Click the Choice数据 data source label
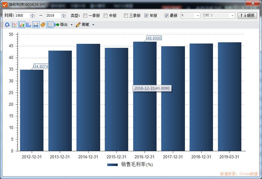This screenshot has height=179, width=262. pyautogui.click(x=250, y=173)
